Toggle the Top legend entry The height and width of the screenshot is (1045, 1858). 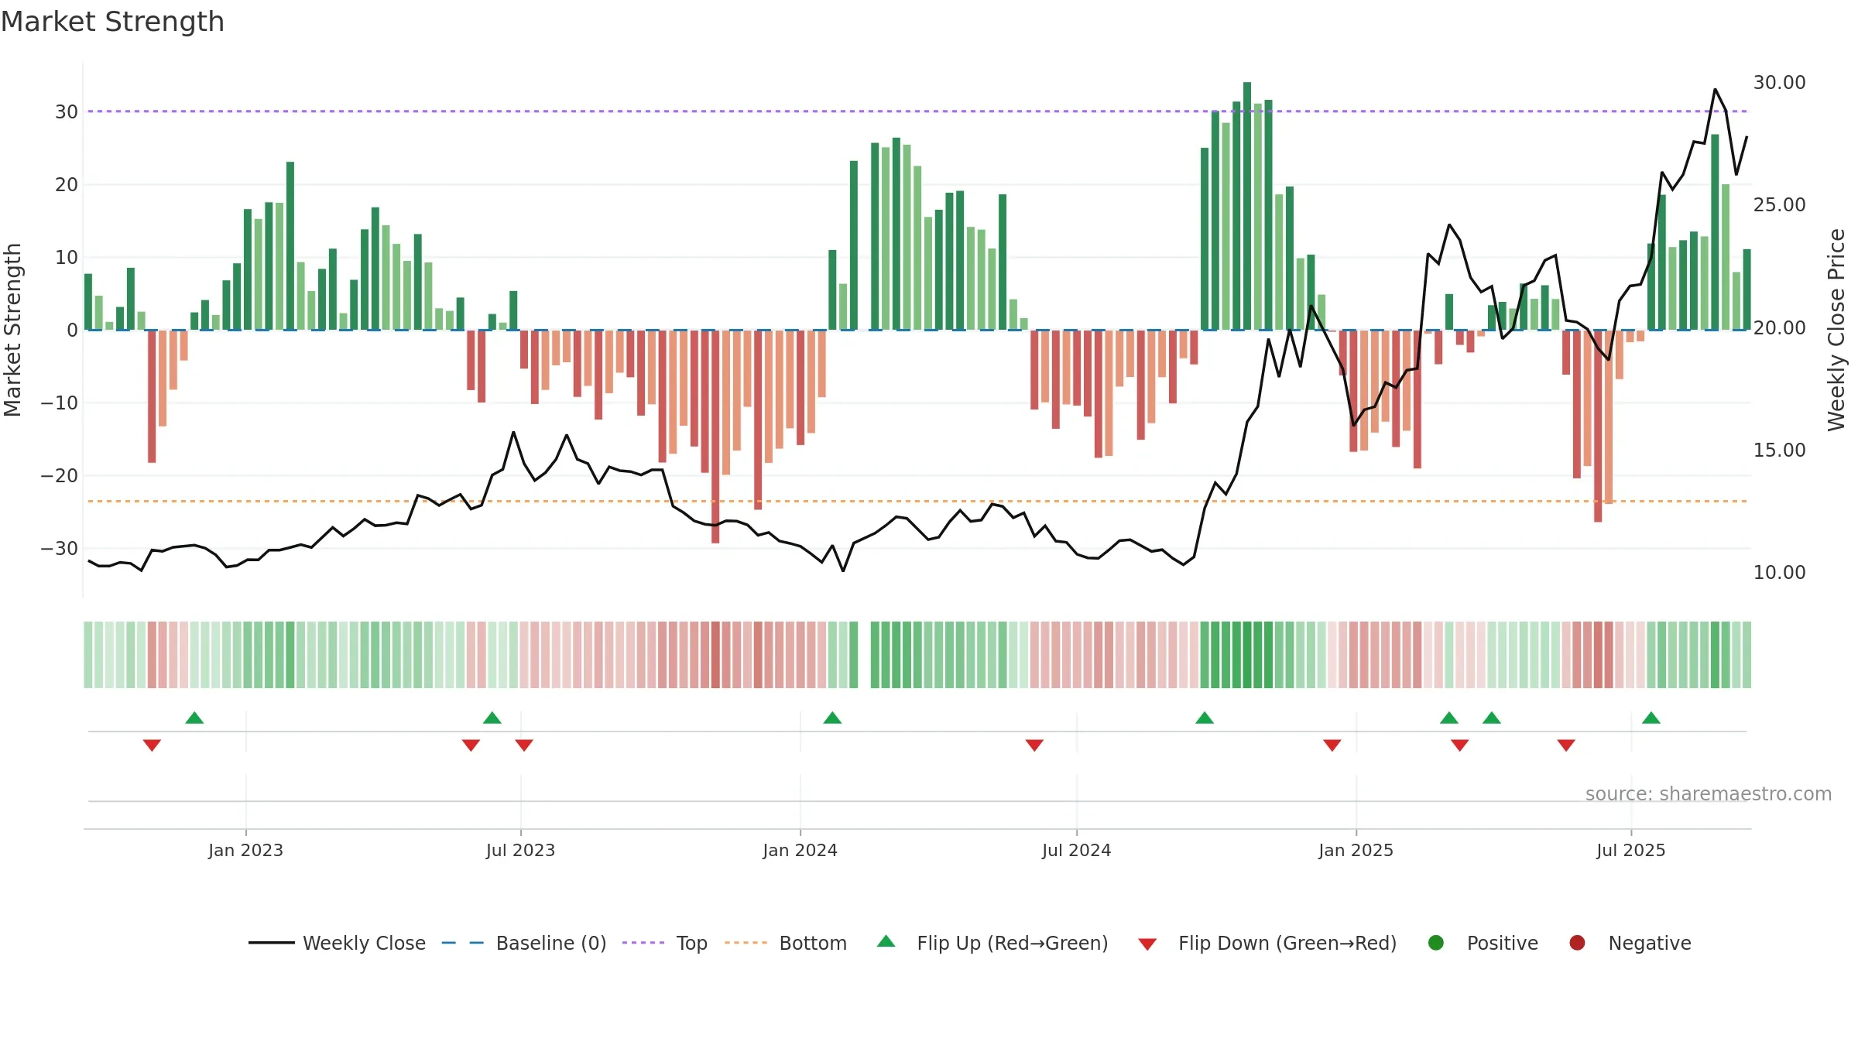664,943
